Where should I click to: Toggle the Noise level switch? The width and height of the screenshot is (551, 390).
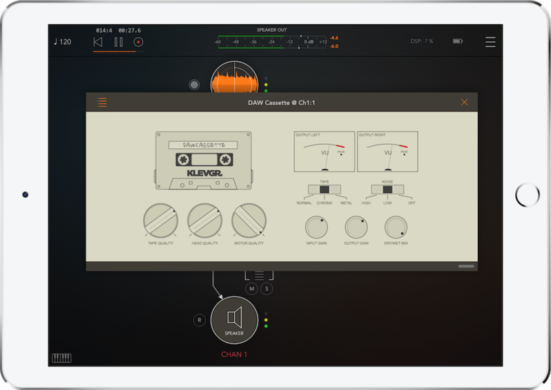[387, 189]
